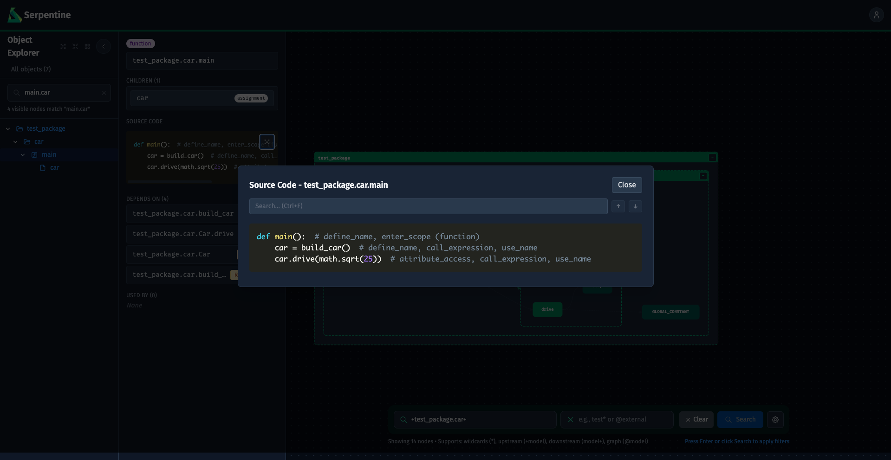Click the test_package.car.main name field
Image resolution: width=891 pixels, height=460 pixels.
(202, 61)
